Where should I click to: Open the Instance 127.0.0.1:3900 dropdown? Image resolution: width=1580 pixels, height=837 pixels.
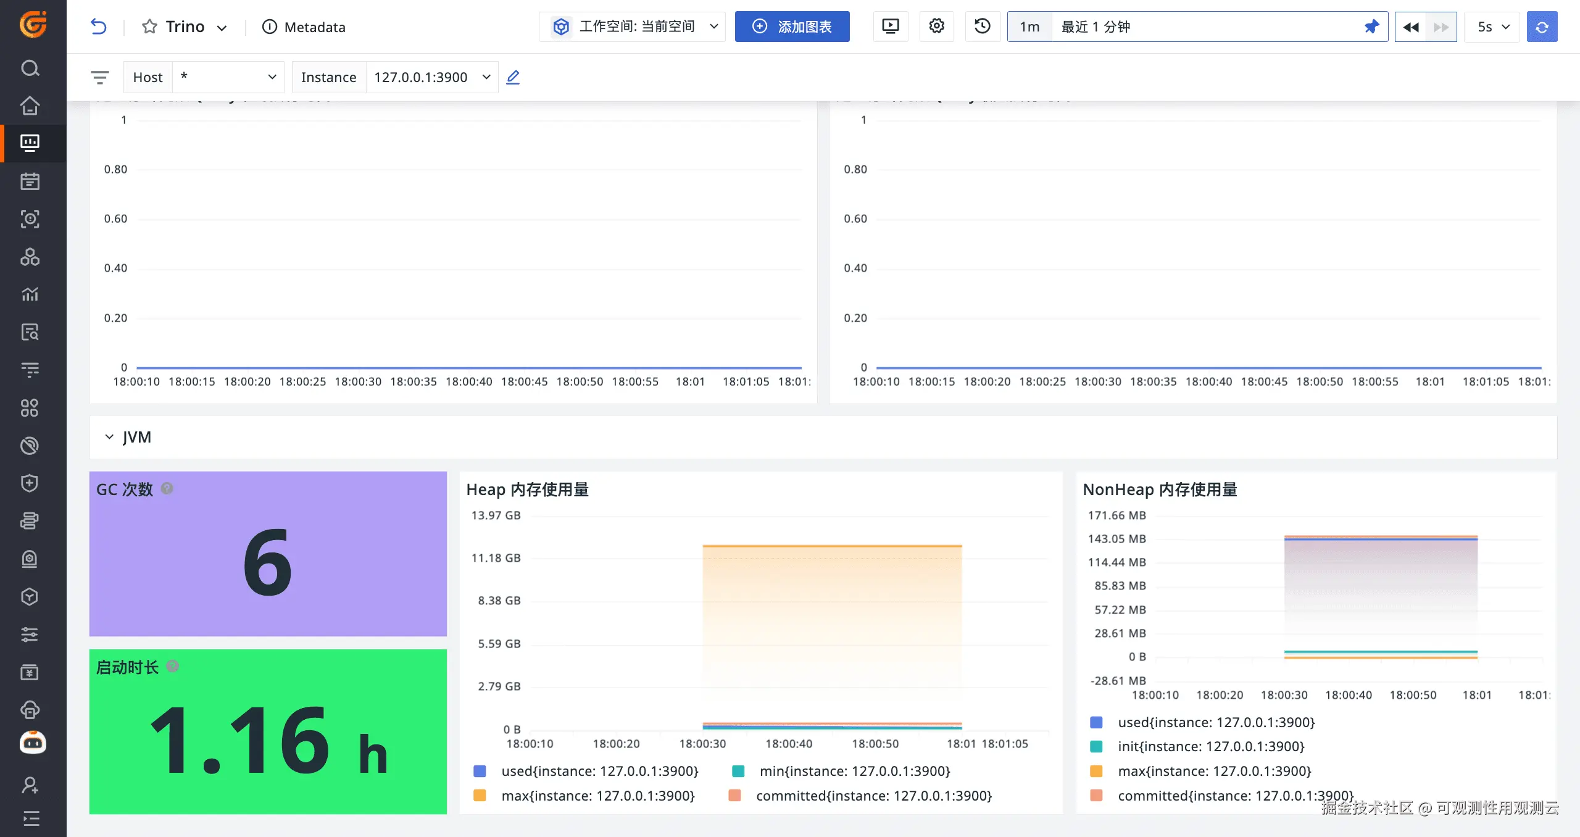pos(431,77)
